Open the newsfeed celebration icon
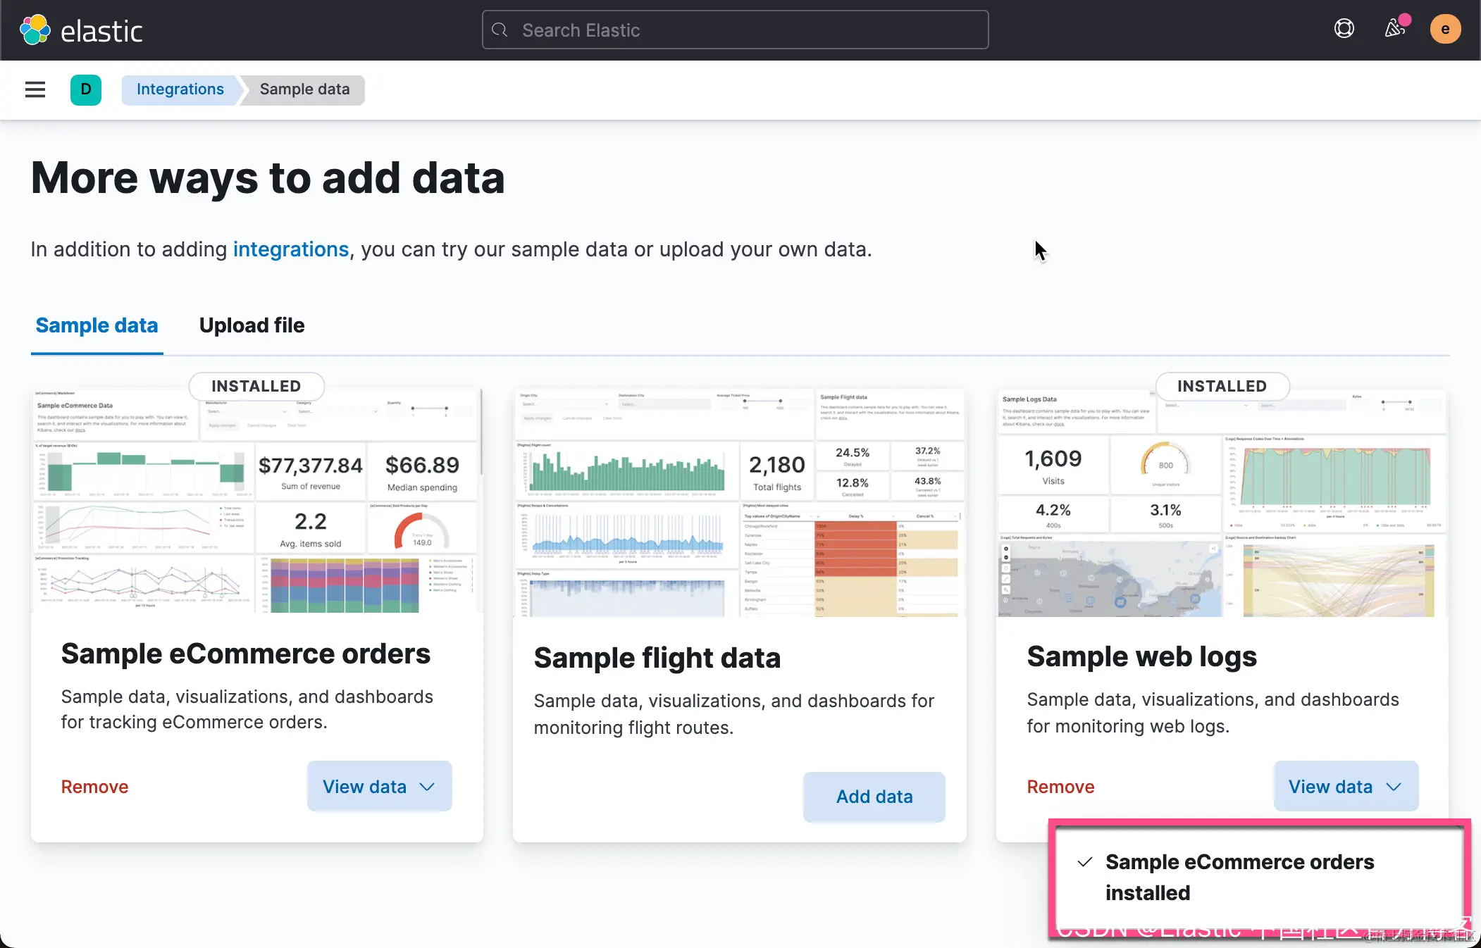The height and width of the screenshot is (948, 1481). (1395, 29)
